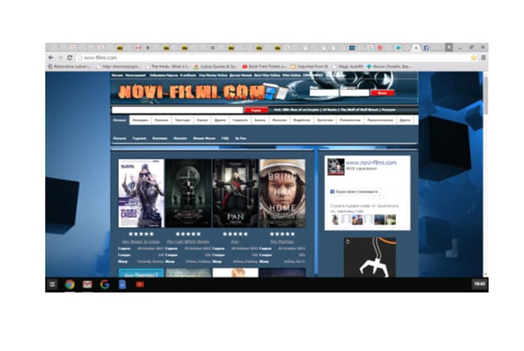Viewport: 524px width, 351px height.
Task: Click the browser forward arrow
Action: [x=60, y=58]
